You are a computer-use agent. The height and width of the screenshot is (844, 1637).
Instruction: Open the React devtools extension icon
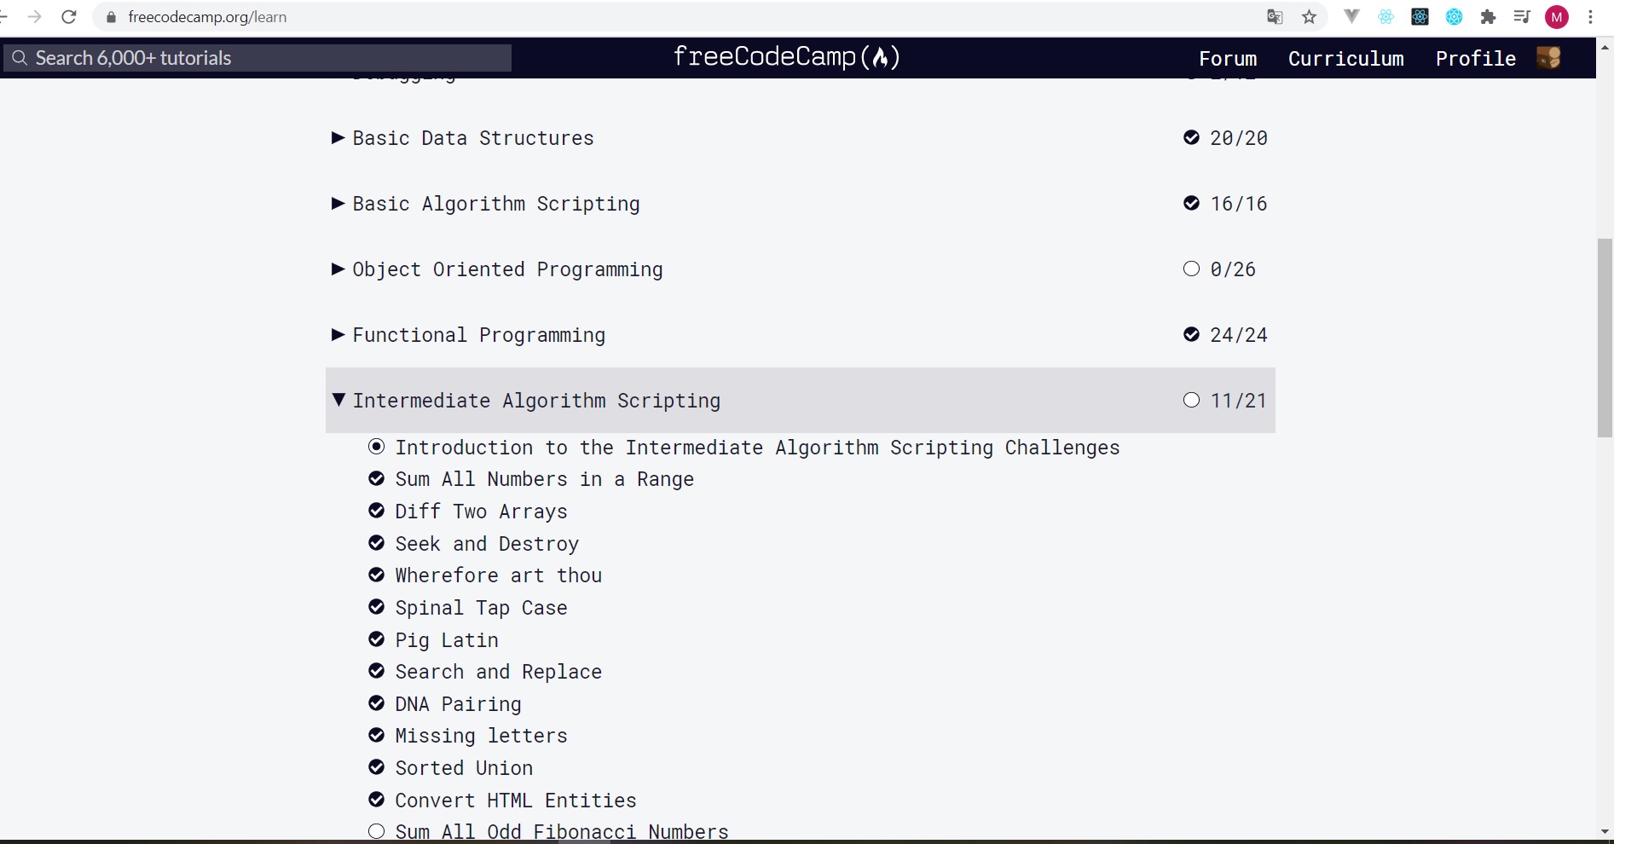[1385, 16]
